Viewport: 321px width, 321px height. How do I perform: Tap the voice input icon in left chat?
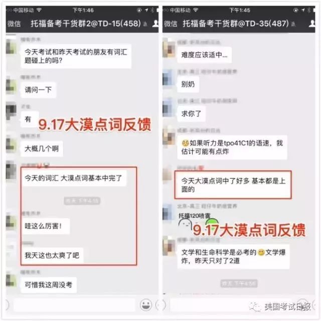[7, 305]
